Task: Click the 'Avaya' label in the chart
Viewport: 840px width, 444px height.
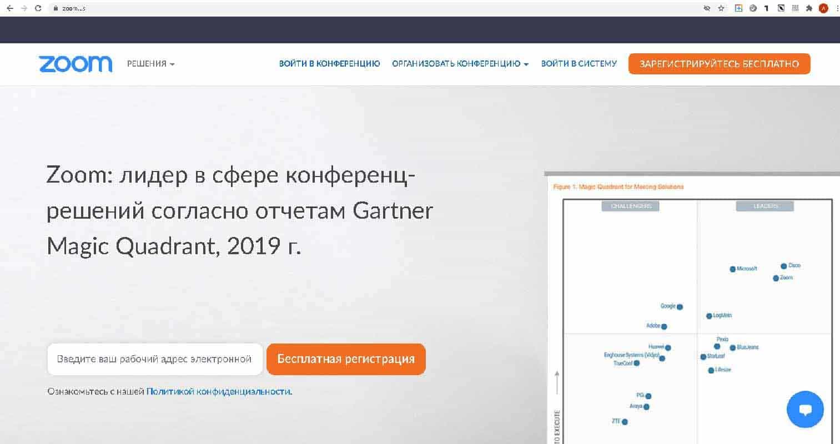Action: [636, 406]
